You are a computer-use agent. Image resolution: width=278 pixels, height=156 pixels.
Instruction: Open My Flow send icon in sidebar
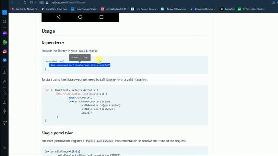click(x=4, y=81)
